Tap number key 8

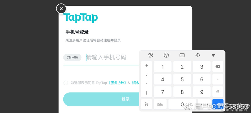[x=182, y=92]
